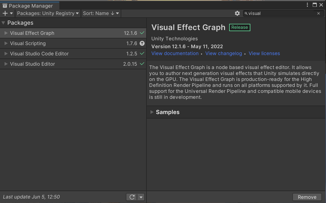326x203 pixels.
Task: Click installed checkmark next to Visual Effect Graph
Action: [x=142, y=33]
